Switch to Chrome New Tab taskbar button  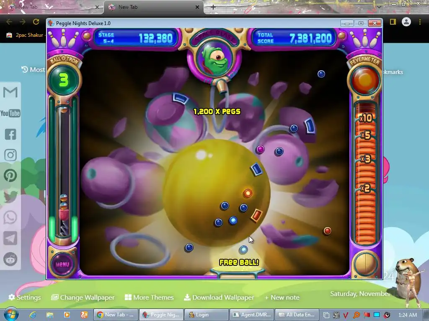116,315
